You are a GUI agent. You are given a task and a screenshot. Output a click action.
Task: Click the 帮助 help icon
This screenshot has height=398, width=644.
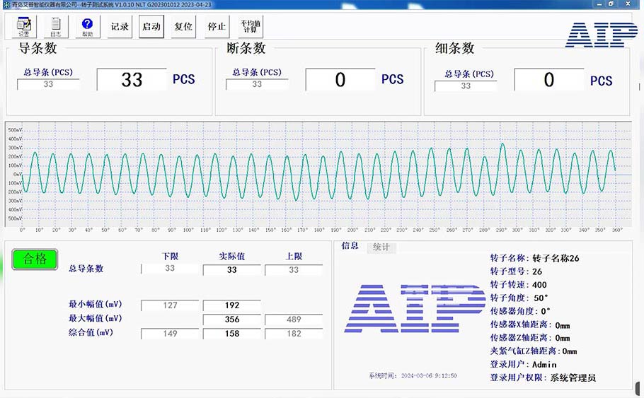[x=87, y=26]
